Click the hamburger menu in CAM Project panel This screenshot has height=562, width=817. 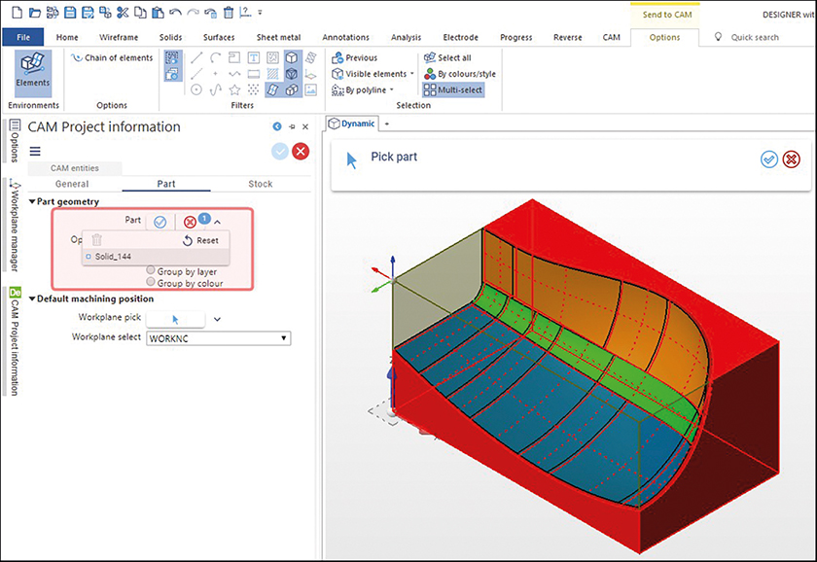pos(35,151)
